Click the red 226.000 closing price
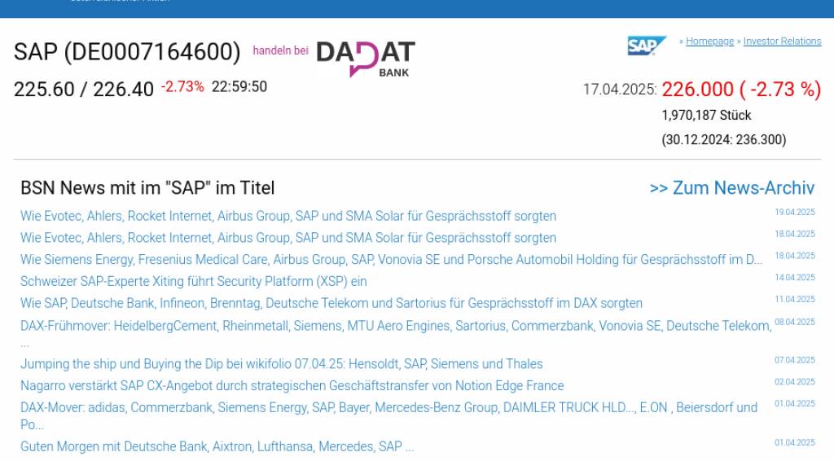 [x=697, y=90]
